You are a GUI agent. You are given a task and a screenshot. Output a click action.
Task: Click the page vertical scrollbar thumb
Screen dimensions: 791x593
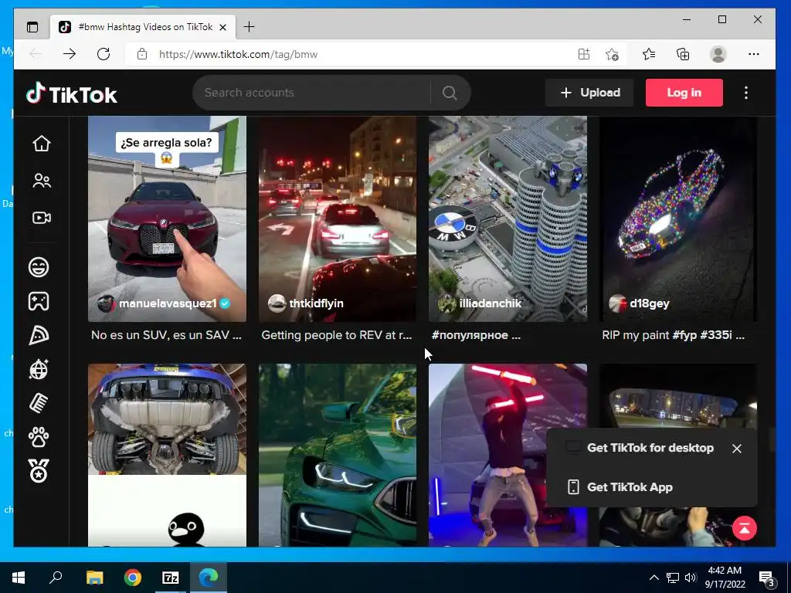[772, 439]
